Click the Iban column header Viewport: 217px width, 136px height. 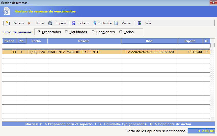(x=150, y=41)
